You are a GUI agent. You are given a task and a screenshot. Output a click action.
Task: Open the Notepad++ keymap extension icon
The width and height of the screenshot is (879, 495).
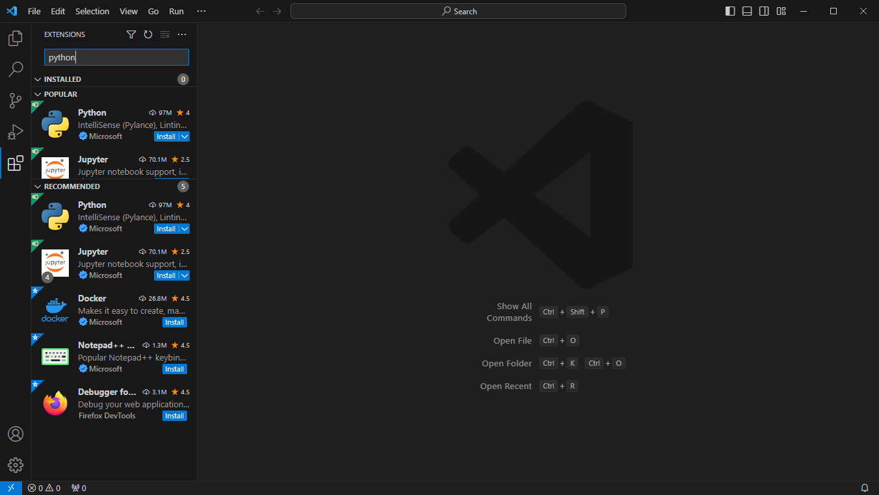click(x=55, y=357)
